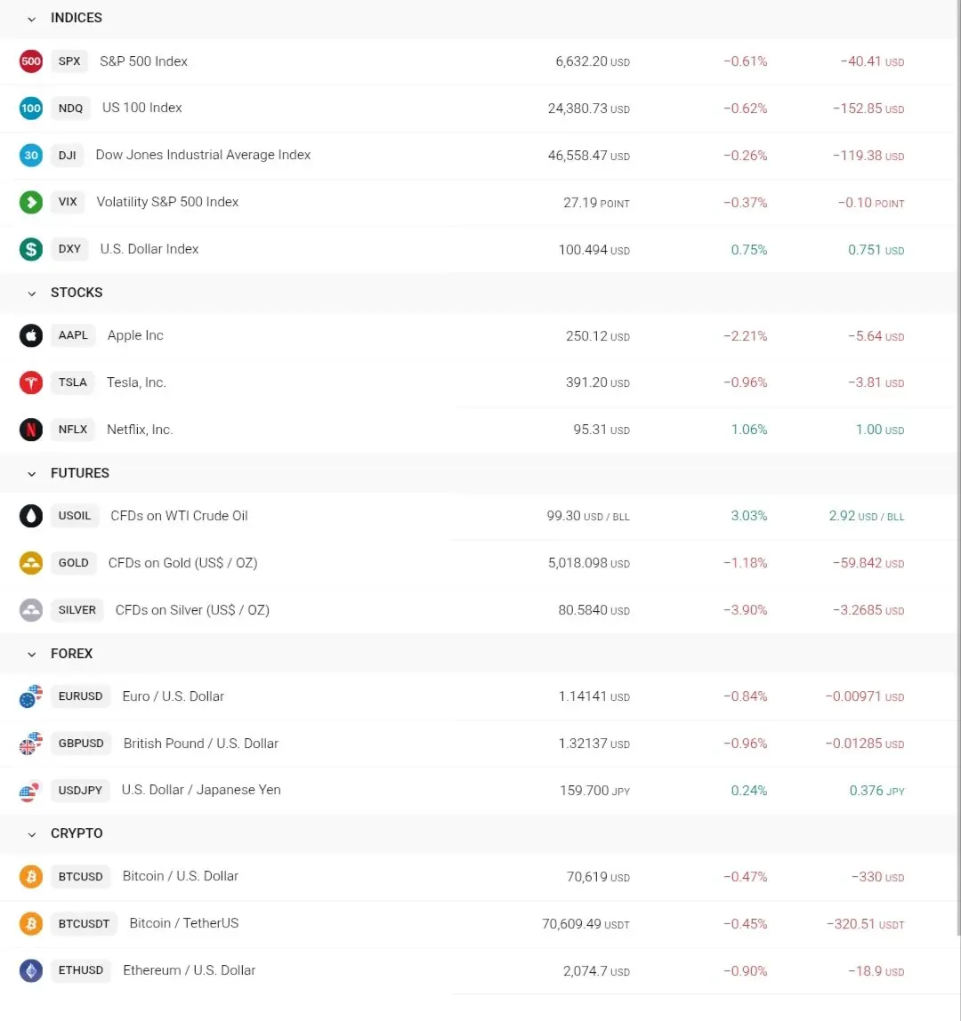Click the gold bars icon
961x1021 pixels.
(x=31, y=563)
